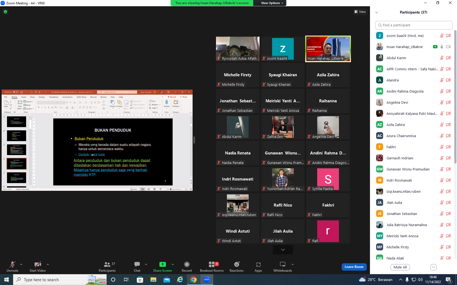Image resolution: width=457 pixels, height=285 pixels.
Task: Open the Apps icon
Action: click(258, 264)
